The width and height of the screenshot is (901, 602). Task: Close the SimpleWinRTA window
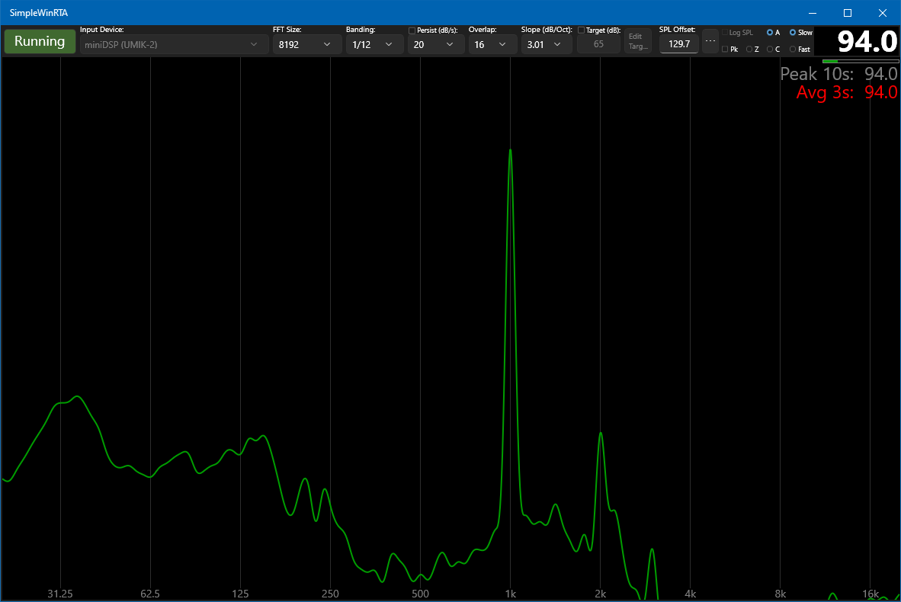pos(883,13)
